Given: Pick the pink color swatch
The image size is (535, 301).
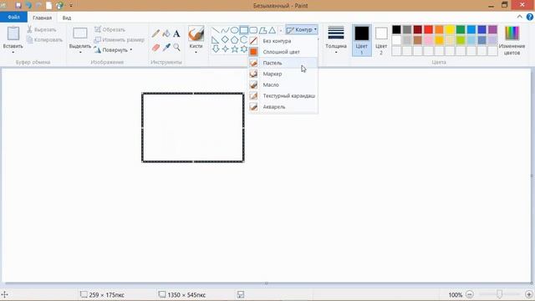Looking at the screenshot, I should coord(429,40).
